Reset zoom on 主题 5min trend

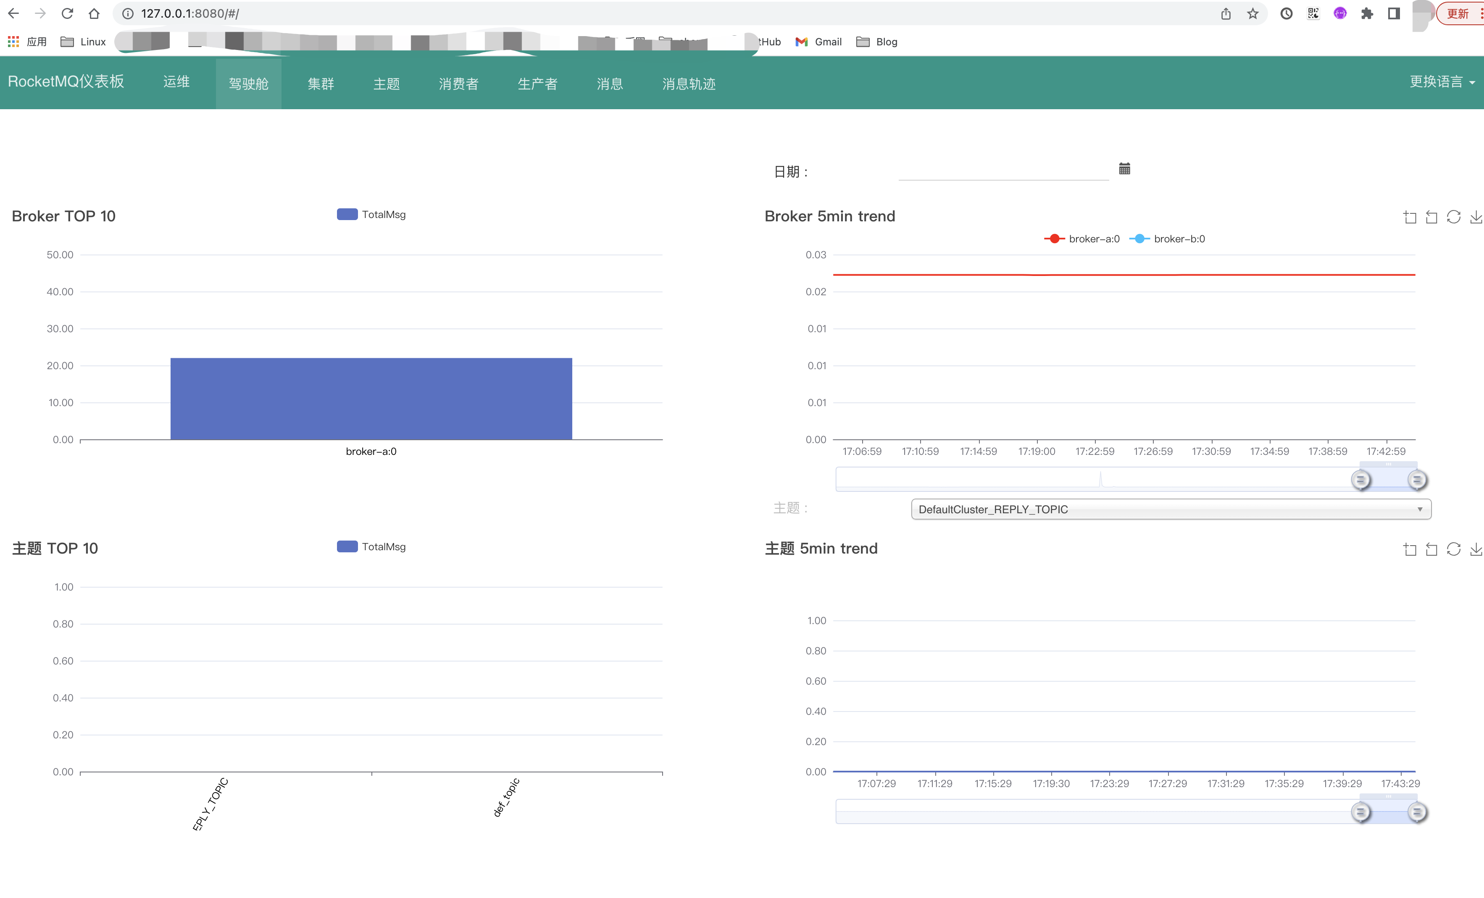point(1431,549)
